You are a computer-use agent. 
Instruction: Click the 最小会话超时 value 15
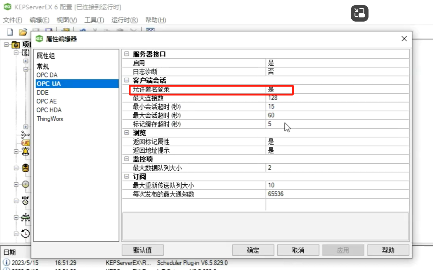(337, 107)
